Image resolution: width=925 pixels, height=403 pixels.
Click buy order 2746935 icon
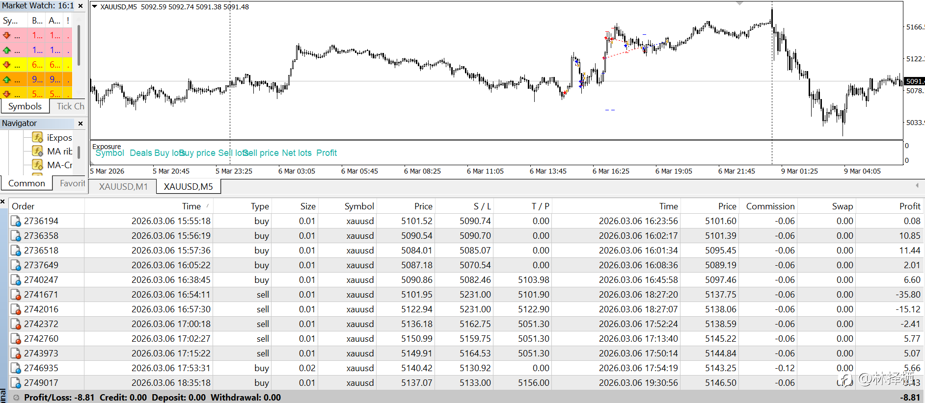16,368
